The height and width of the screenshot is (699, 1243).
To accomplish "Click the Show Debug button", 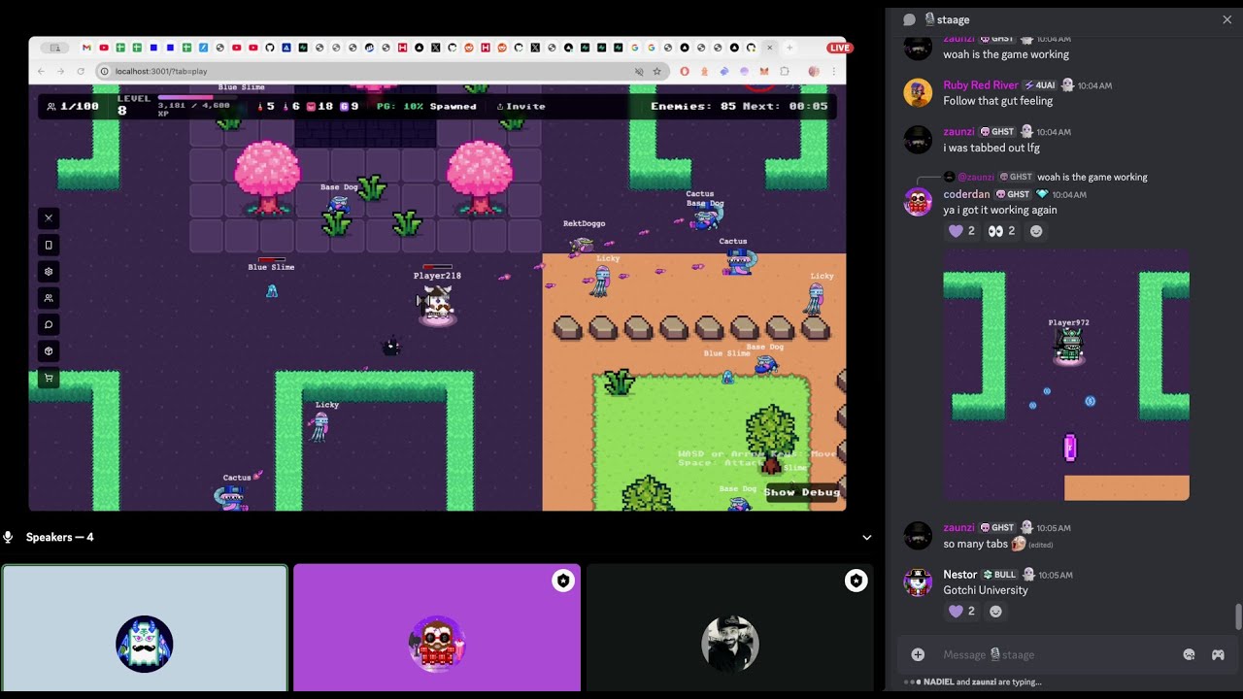I will tap(801, 492).
